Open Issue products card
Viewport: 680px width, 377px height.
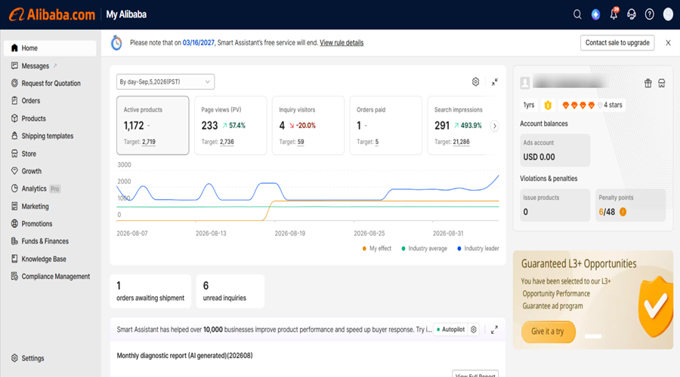(555, 205)
